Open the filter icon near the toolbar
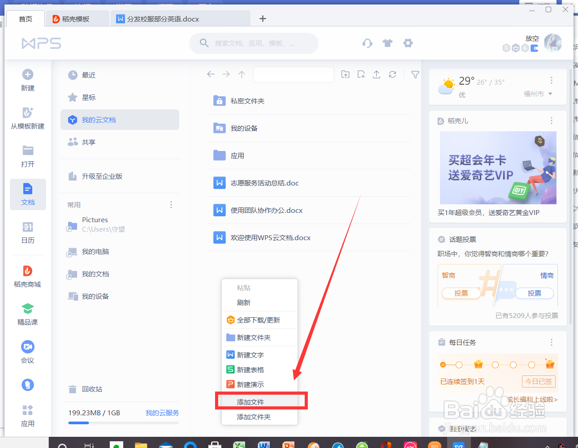This screenshot has height=448, width=578. click(415, 74)
